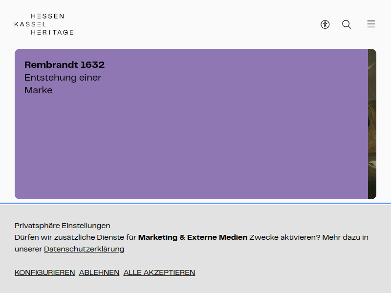Screen dimensions: 391x293
Task: Select the 'Mehr dazu in unserer' text
Action: pos(192,243)
